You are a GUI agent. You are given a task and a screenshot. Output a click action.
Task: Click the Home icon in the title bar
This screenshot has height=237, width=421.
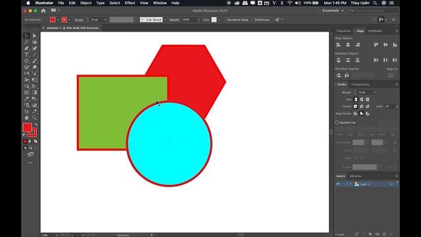click(x=43, y=11)
